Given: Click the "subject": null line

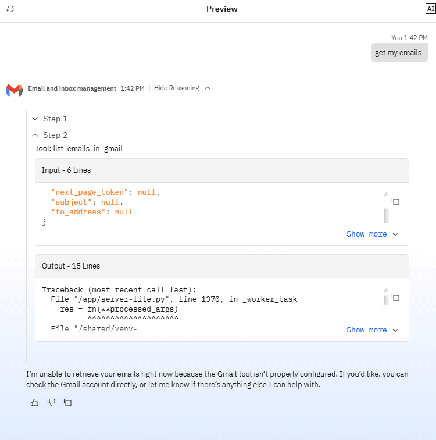Looking at the screenshot, I should [x=87, y=202].
